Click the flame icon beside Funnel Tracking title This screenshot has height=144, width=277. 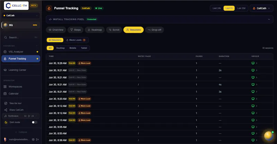pyautogui.click(x=49, y=8)
